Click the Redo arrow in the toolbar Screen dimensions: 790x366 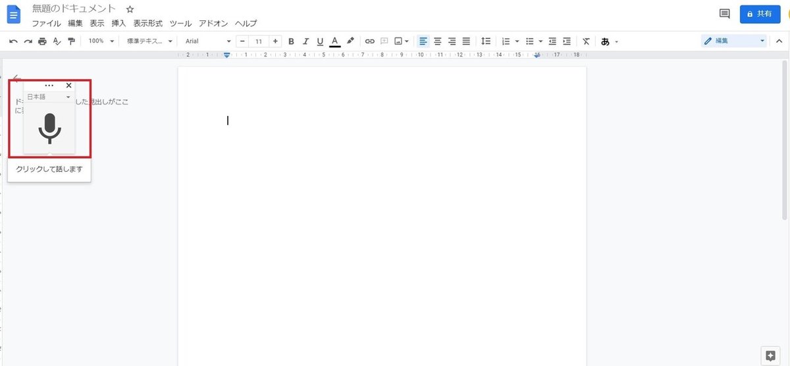28,41
